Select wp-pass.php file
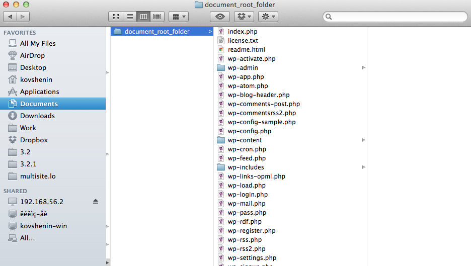Image resolution: width=471 pixels, height=266 pixels. [290, 213]
